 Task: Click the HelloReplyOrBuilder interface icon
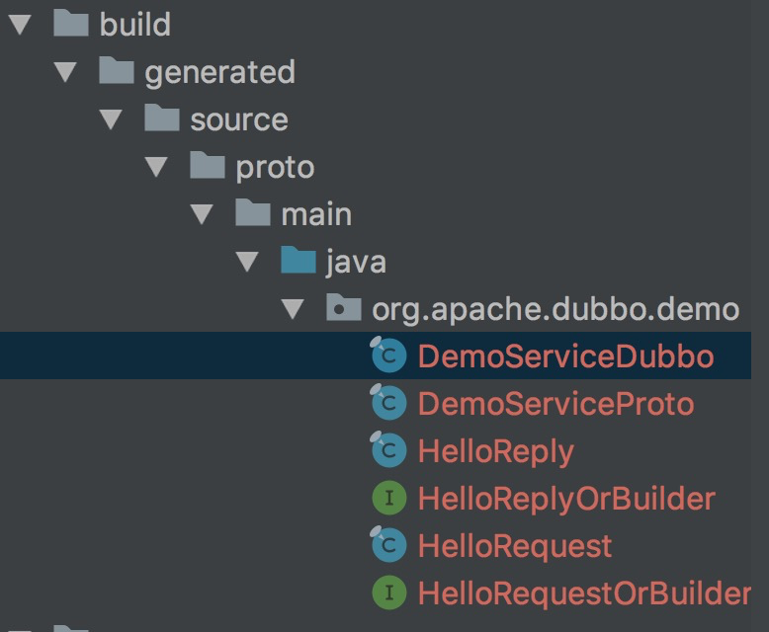[388, 499]
